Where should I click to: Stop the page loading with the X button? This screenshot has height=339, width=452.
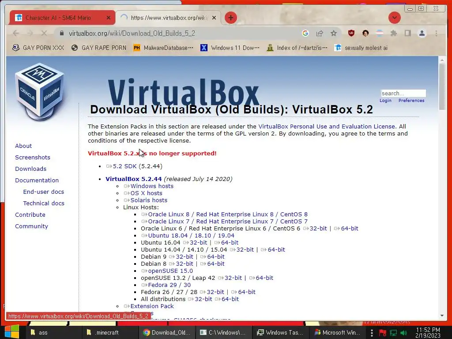pyautogui.click(x=44, y=34)
